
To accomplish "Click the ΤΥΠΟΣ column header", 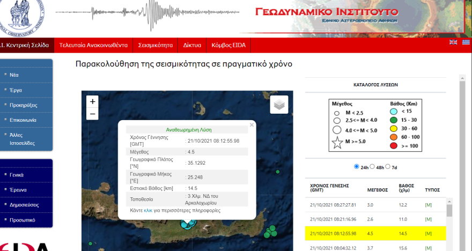I will (432, 190).
